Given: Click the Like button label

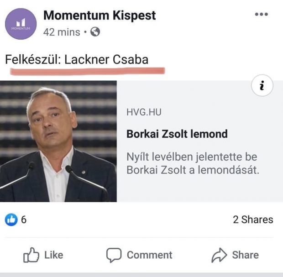Looking at the screenshot, I should pos(54,255).
